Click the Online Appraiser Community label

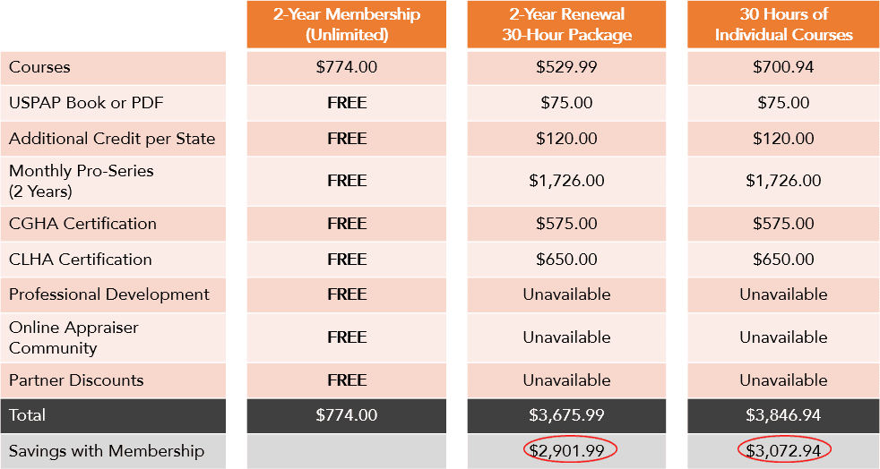click(x=73, y=337)
